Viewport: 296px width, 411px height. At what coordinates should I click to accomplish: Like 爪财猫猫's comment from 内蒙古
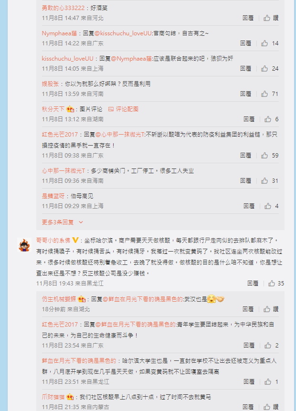coord(271,407)
